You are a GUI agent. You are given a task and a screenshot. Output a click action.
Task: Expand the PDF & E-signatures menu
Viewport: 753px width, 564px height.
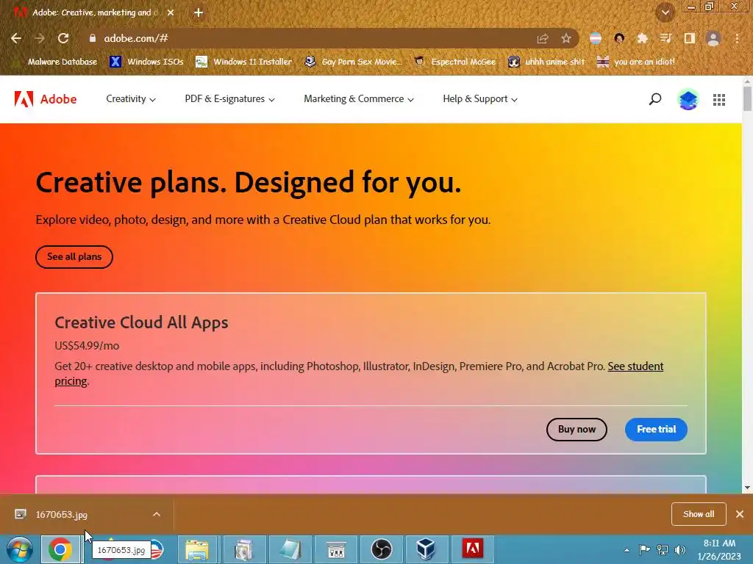click(229, 99)
